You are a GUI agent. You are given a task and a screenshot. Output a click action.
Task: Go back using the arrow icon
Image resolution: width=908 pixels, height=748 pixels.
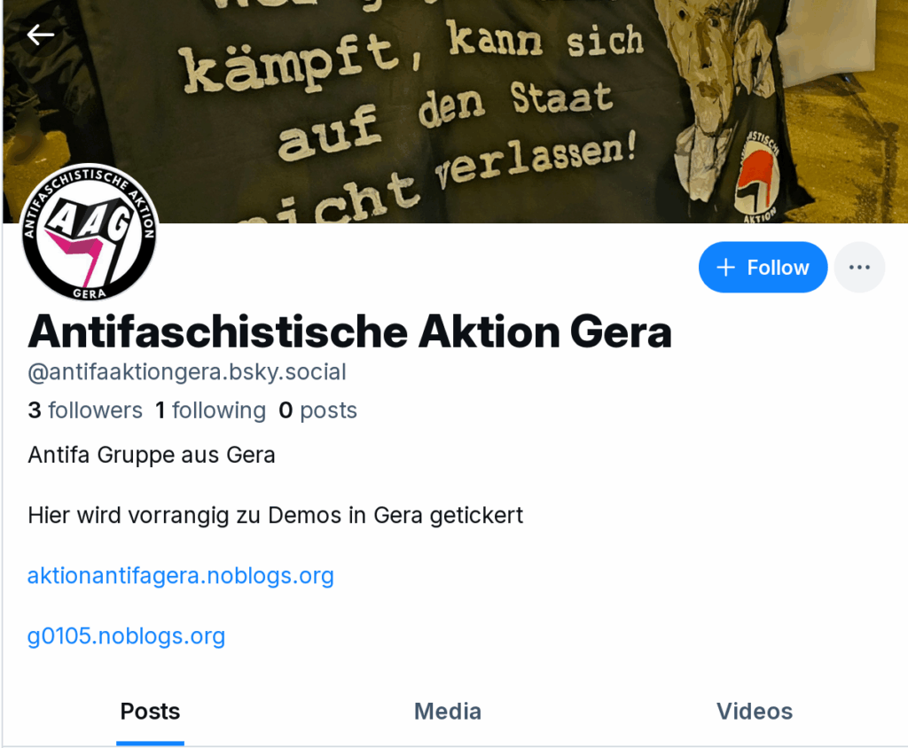coord(41,35)
